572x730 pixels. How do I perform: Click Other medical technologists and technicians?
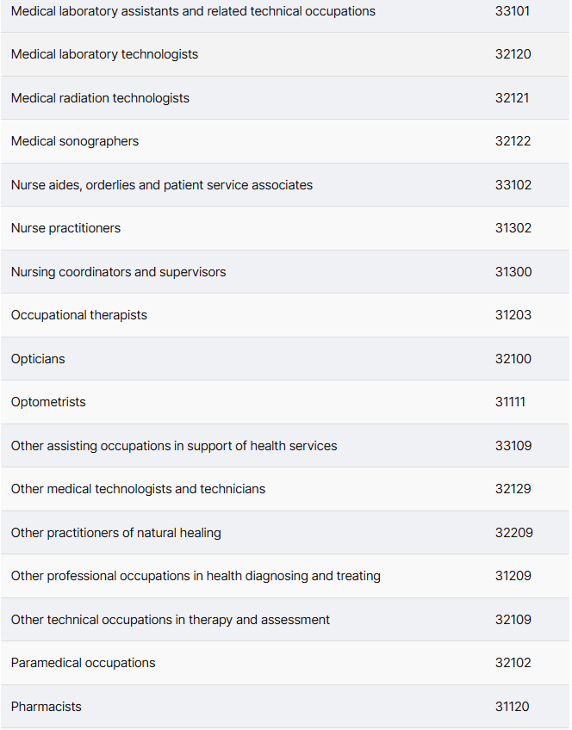(139, 489)
